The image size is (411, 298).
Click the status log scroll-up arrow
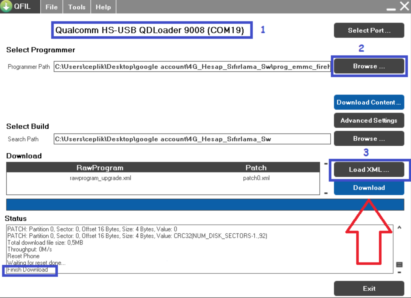[x=399, y=228]
